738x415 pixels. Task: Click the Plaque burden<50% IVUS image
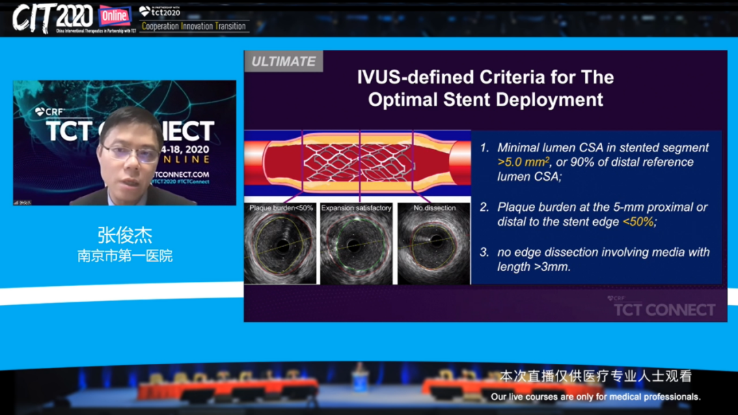[x=279, y=244]
